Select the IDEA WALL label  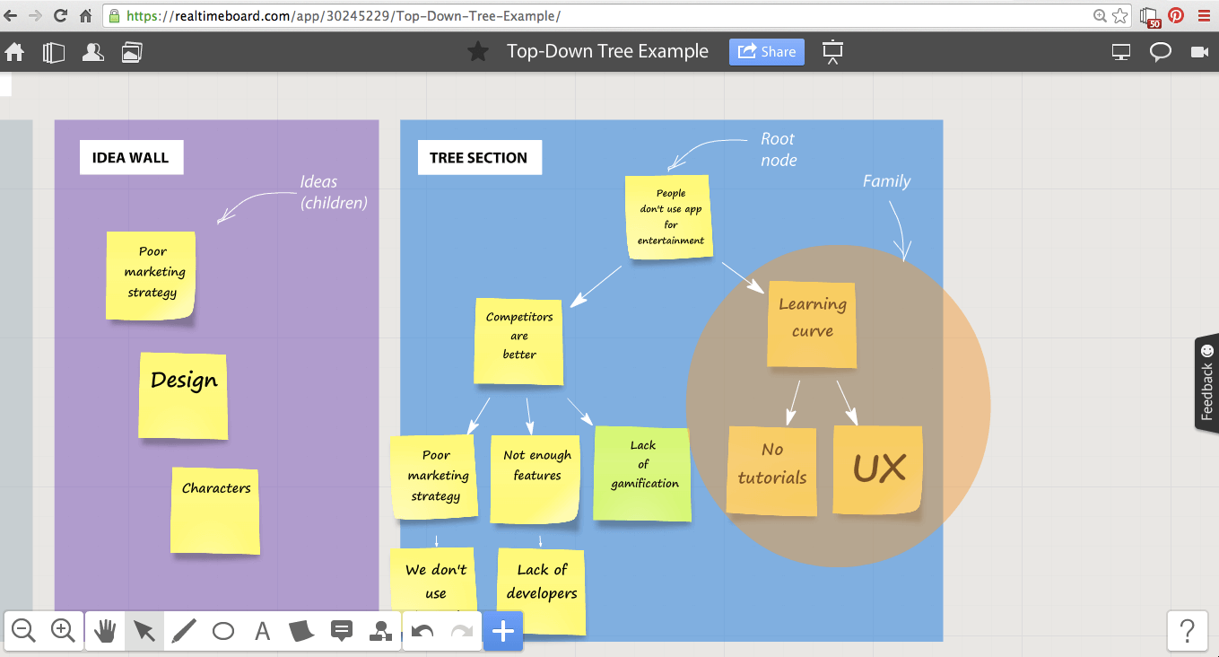point(131,157)
